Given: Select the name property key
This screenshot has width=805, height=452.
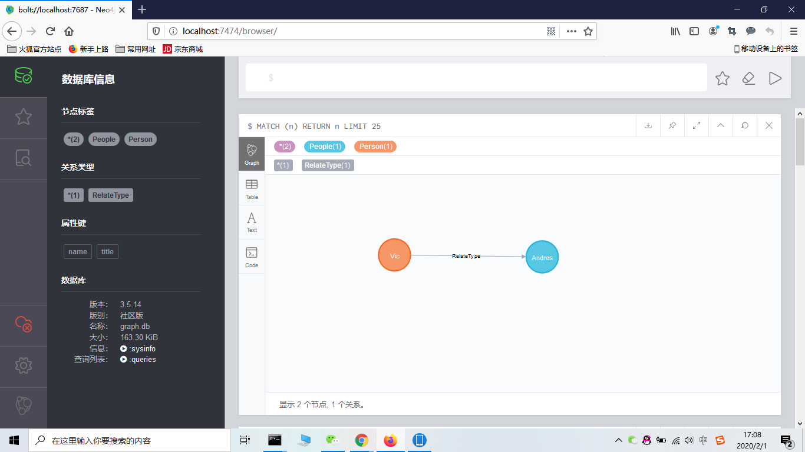Looking at the screenshot, I should coord(78,252).
